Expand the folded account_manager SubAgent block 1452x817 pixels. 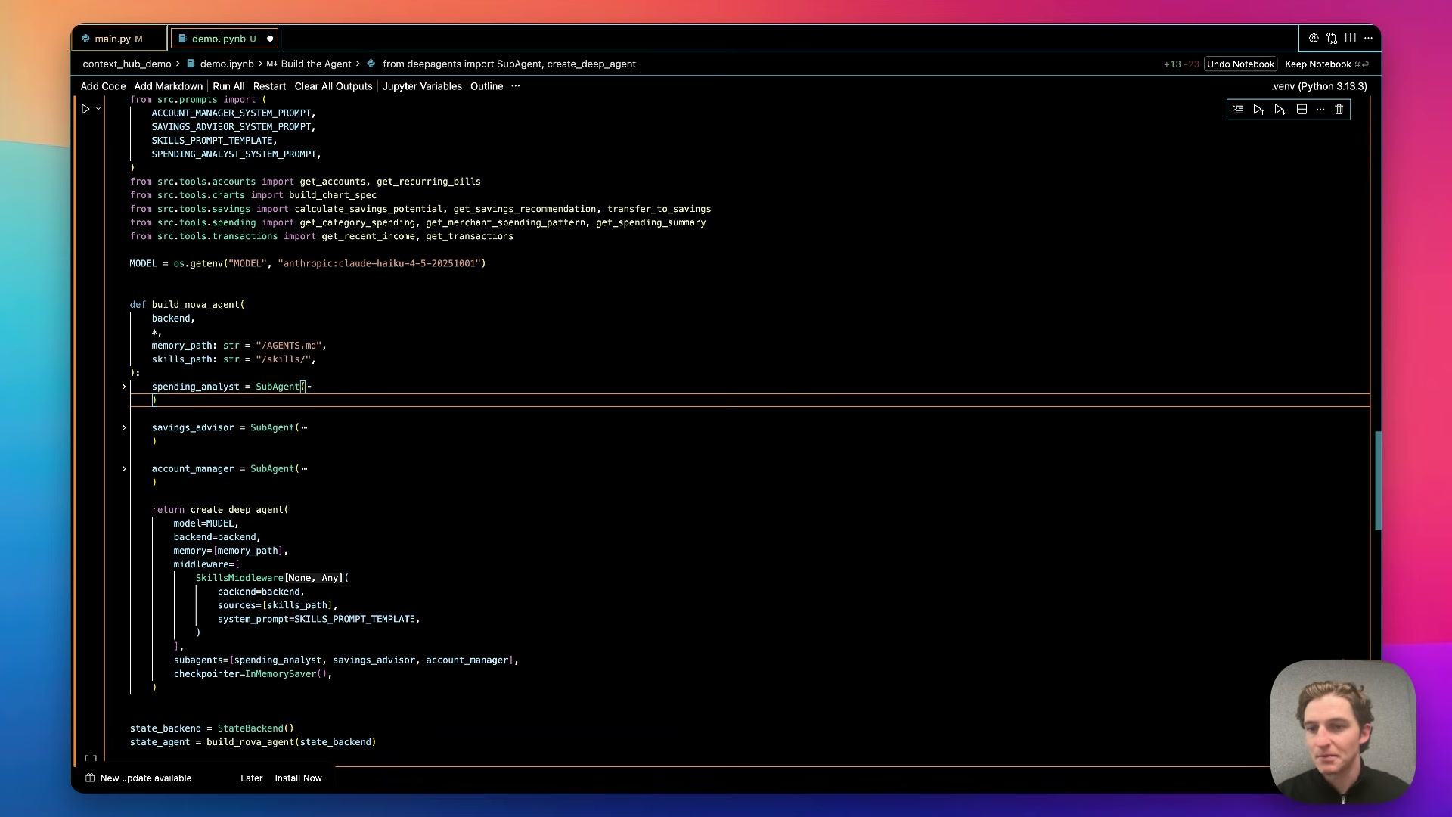(124, 468)
